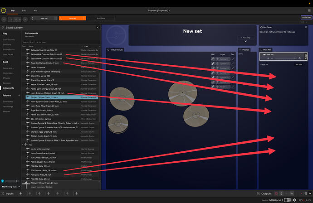The image size is (313, 203).
Task: Toggle the Global set button
Action: tap(306, 18)
